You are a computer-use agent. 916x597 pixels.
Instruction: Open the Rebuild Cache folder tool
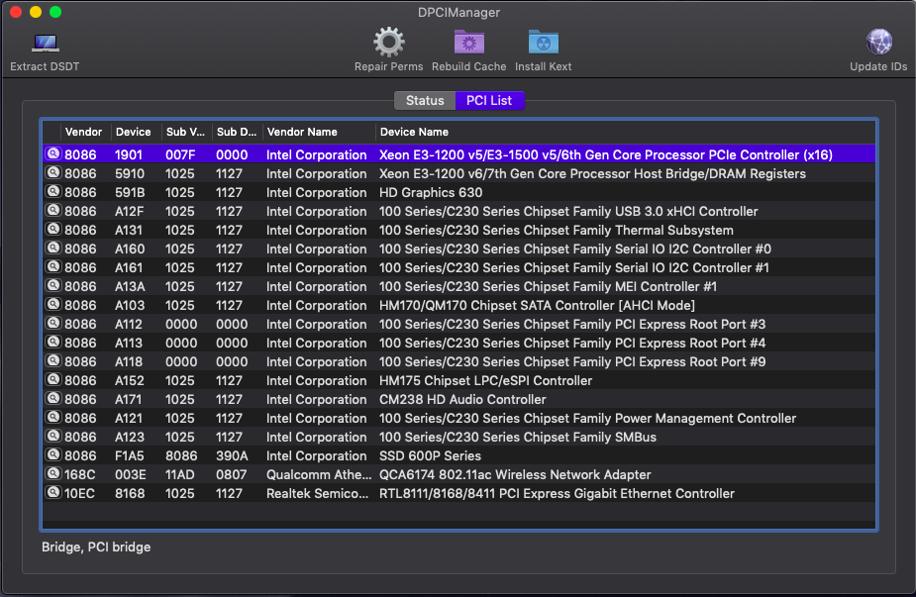469,42
